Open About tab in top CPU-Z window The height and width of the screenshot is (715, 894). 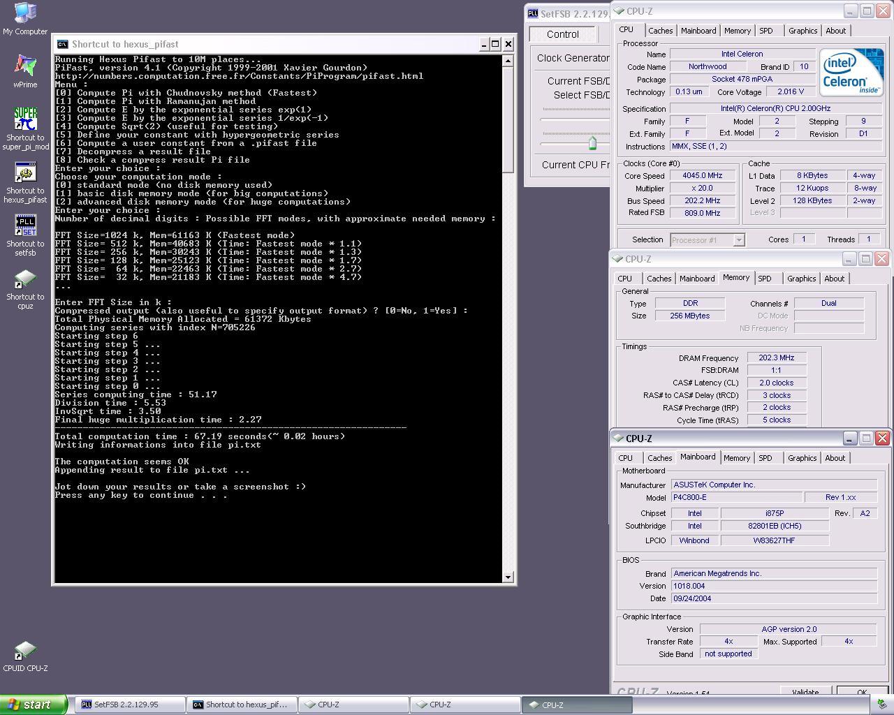tap(836, 31)
